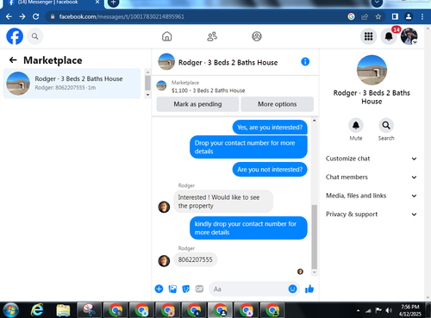Open the Chrome profile icon
The width and height of the screenshot is (431, 318).
click(409, 16)
